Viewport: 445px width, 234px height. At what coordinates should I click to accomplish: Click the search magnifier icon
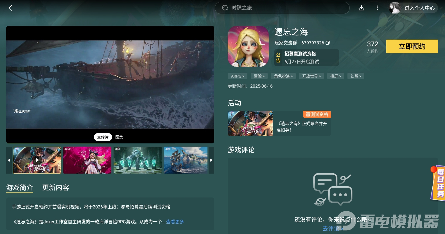(x=225, y=8)
